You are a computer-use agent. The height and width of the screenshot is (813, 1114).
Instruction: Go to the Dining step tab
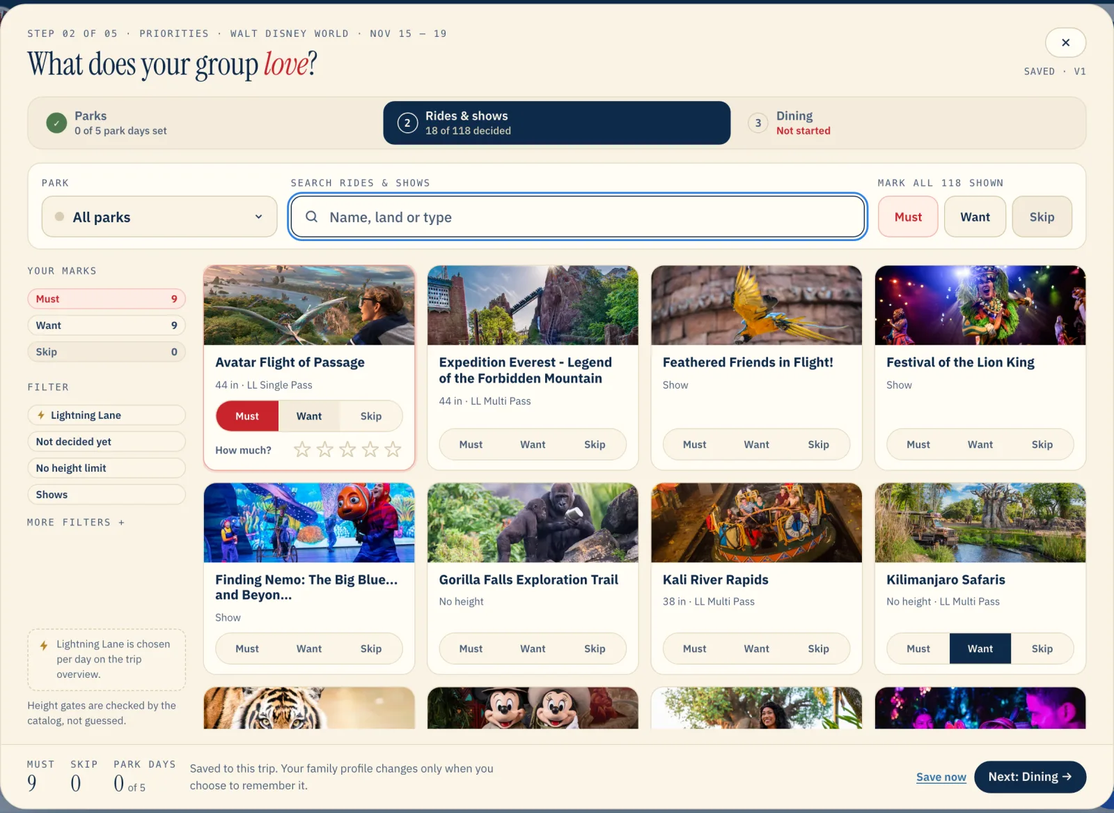click(908, 123)
